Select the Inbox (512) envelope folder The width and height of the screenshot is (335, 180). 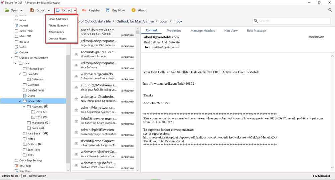coord(25,101)
